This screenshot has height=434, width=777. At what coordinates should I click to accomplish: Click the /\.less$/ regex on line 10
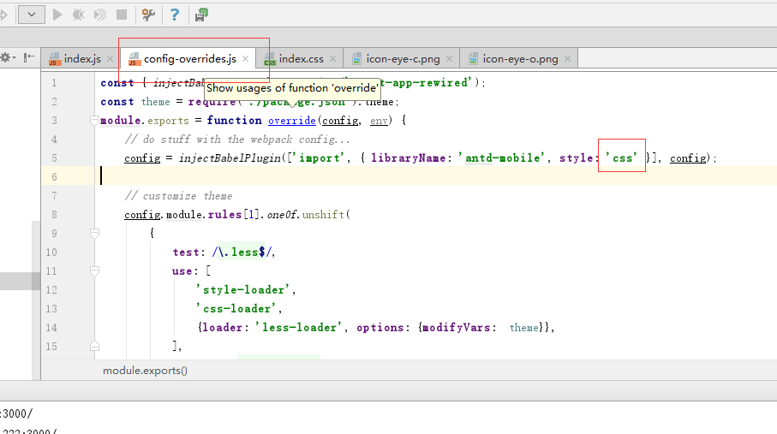pyautogui.click(x=242, y=253)
